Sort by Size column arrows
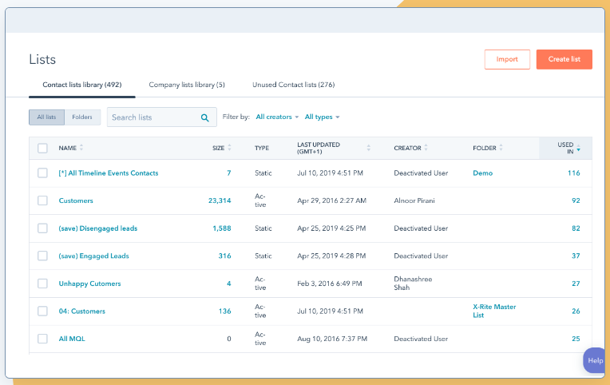Viewport: 610px width, 385px height. coord(230,148)
